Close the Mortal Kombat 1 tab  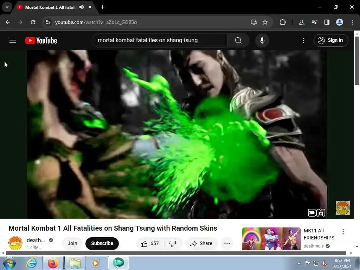(x=90, y=7)
